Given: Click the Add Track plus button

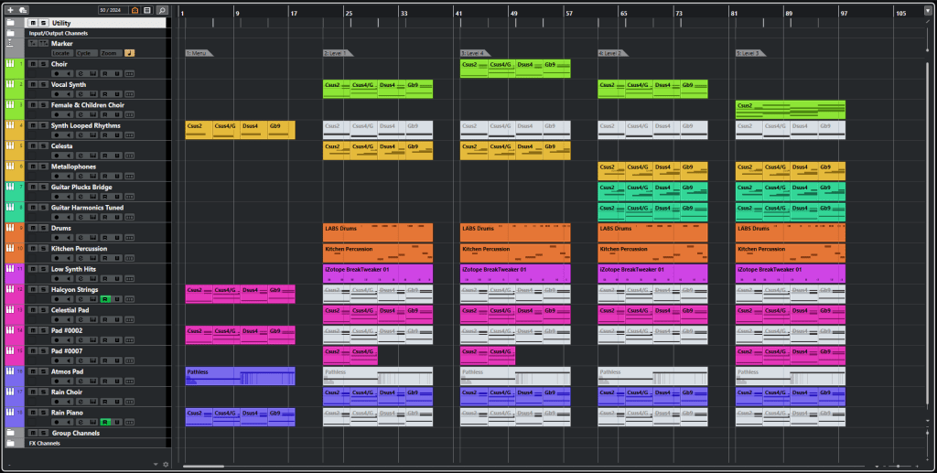Looking at the screenshot, I should coord(11,9).
